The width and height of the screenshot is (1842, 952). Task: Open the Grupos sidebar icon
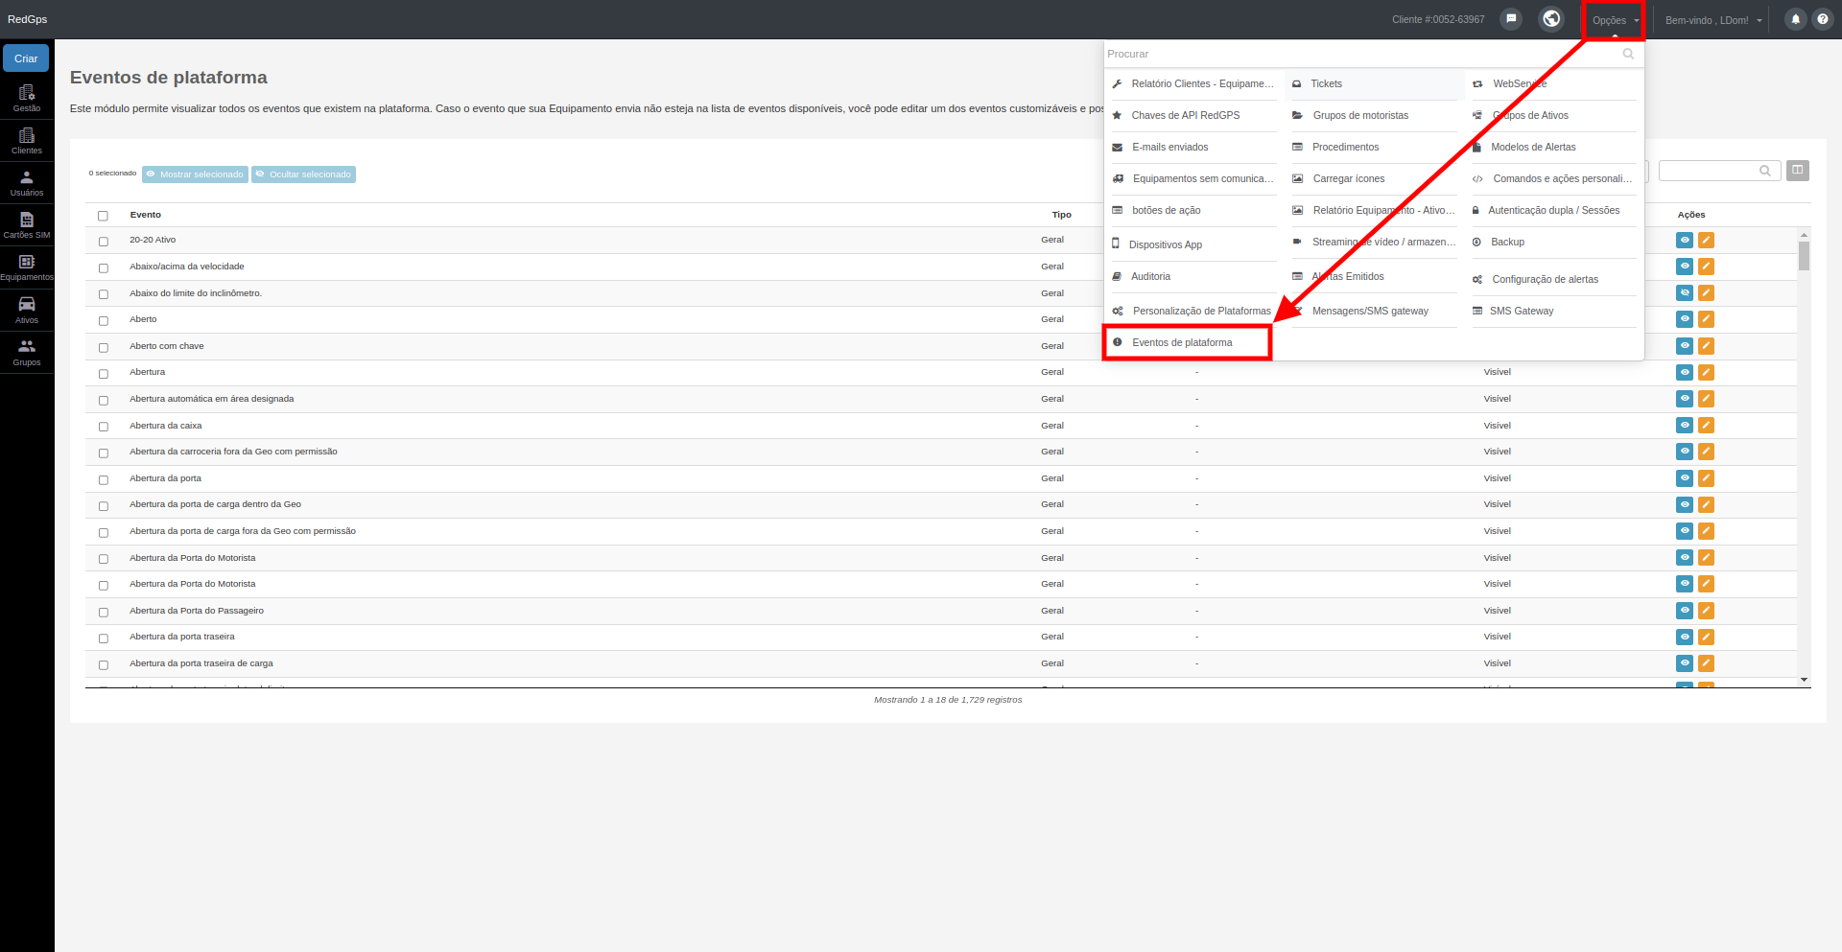point(27,352)
